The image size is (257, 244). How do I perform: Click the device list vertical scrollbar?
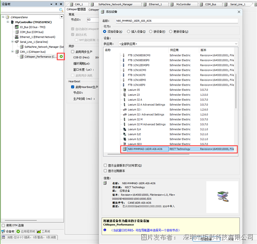coord(236,91)
